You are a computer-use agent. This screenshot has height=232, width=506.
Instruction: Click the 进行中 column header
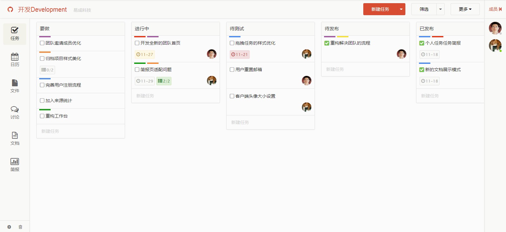point(176,29)
